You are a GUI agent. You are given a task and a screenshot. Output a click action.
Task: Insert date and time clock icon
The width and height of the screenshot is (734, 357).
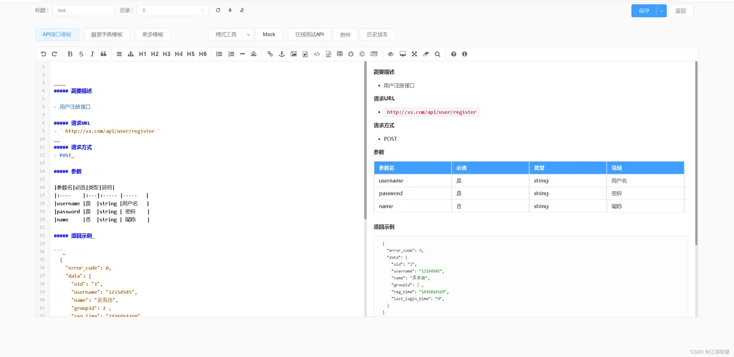point(351,54)
